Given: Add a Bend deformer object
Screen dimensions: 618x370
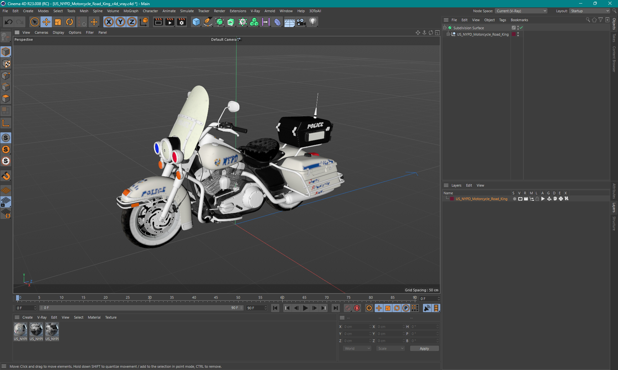Looking at the screenshot, I should [x=277, y=22].
